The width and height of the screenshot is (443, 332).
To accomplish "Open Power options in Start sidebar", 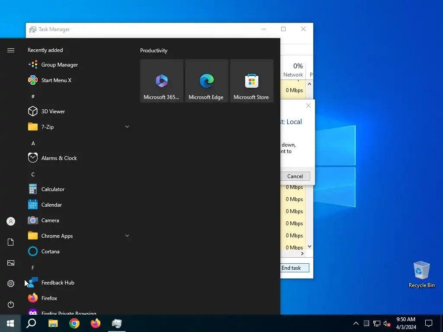I will pos(11,304).
